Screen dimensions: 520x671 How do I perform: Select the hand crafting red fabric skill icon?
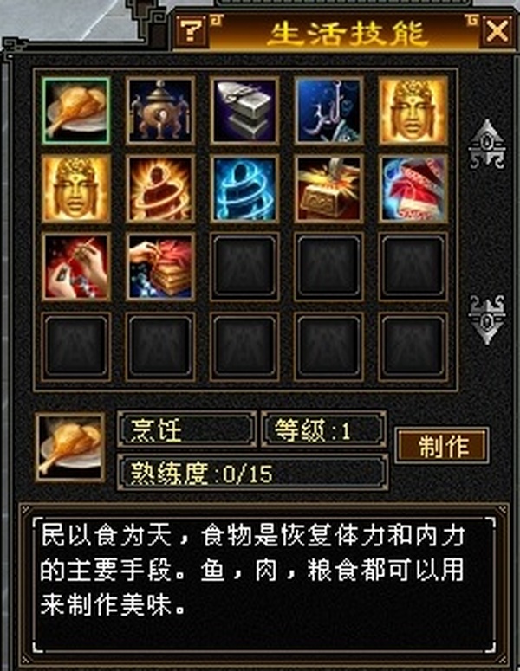click(x=160, y=267)
